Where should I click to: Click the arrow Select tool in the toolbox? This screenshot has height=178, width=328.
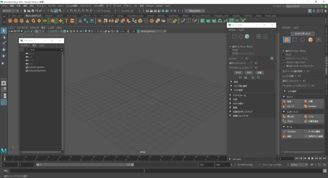4,31
